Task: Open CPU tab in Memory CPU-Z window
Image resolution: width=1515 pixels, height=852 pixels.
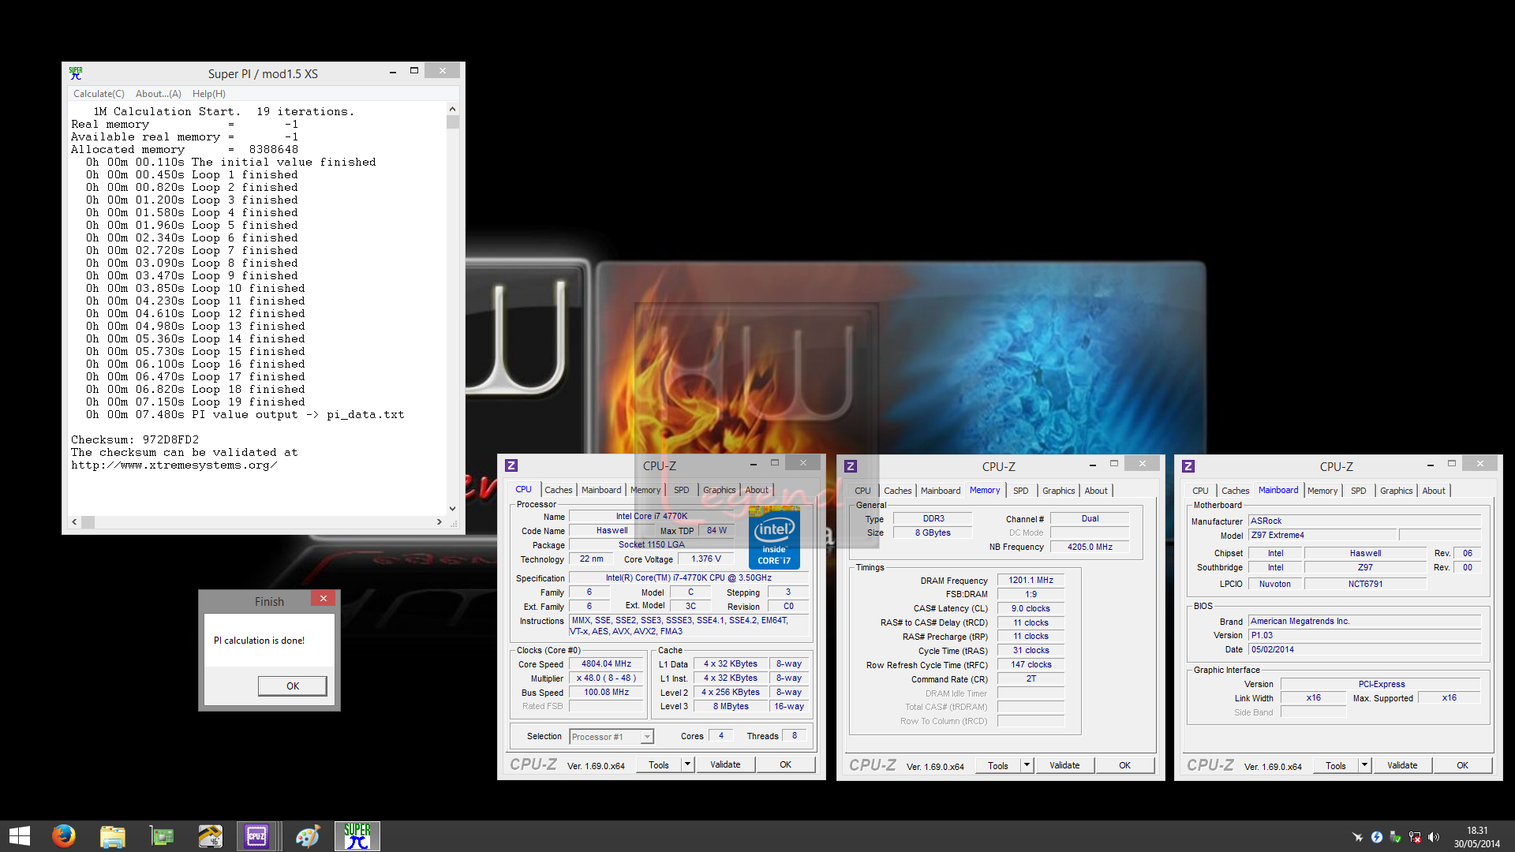Action: coord(862,491)
